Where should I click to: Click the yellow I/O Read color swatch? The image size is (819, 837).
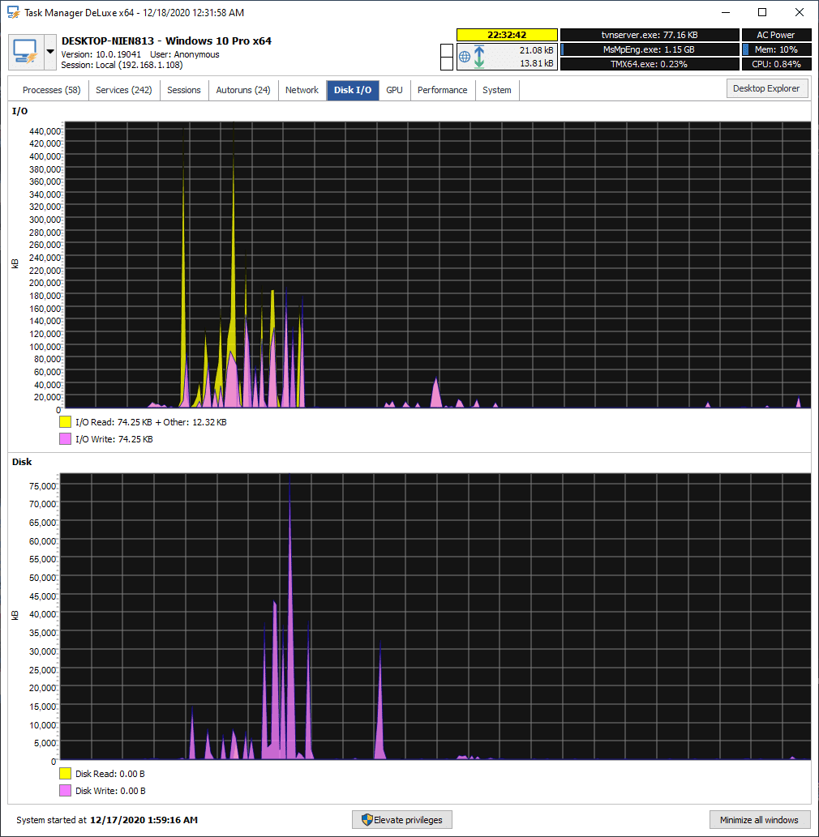65,421
